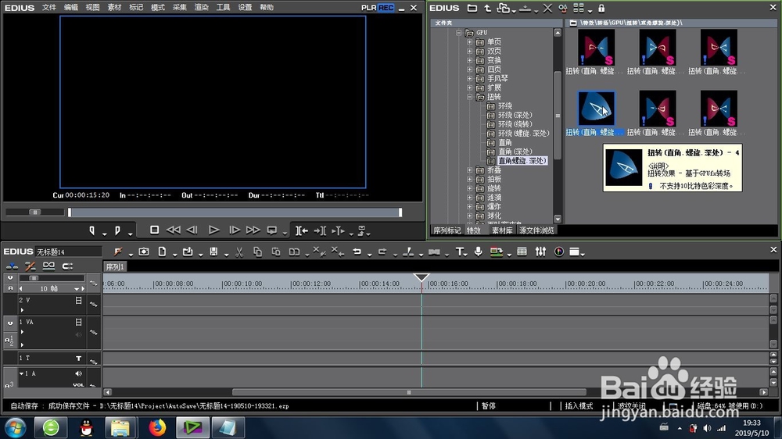
Task: Open the view mode dropdown in effects panel
Action: [590, 10]
